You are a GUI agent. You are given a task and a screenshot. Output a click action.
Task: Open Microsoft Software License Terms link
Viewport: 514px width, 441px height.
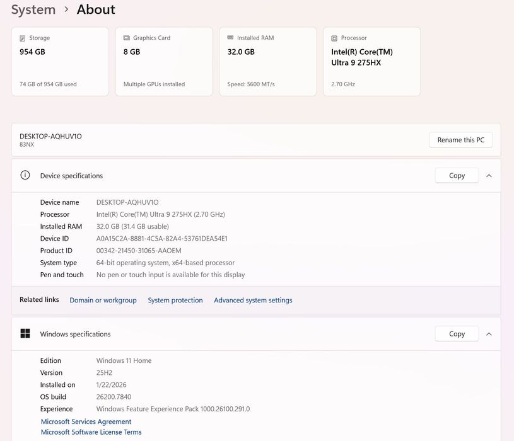91,432
